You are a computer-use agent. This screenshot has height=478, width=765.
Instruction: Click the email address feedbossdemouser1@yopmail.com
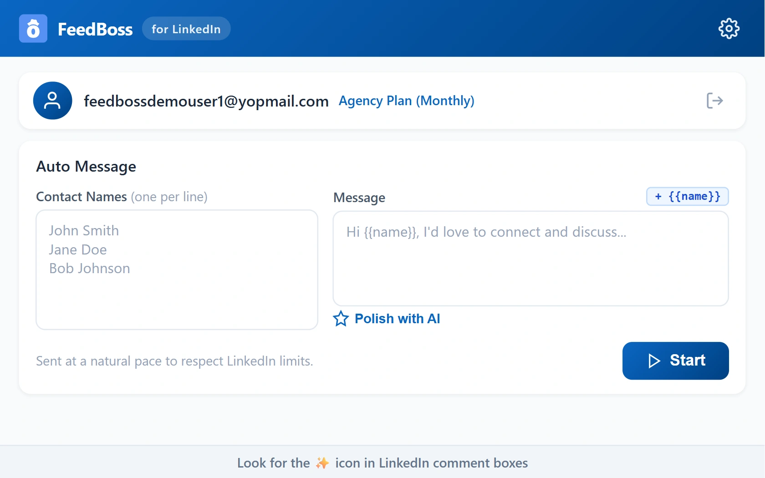(x=206, y=101)
